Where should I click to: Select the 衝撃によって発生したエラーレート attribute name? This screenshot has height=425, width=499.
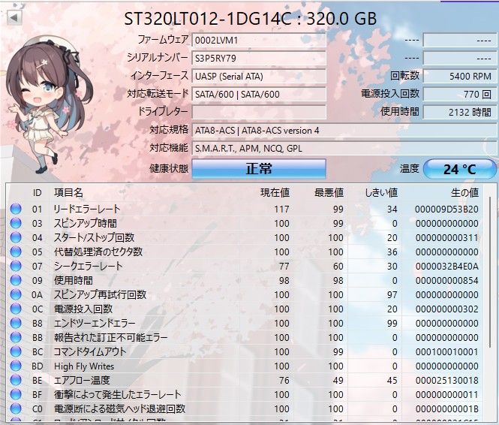(x=117, y=394)
